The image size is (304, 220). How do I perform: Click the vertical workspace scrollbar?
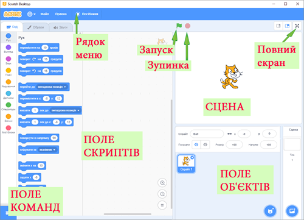coord(171,154)
